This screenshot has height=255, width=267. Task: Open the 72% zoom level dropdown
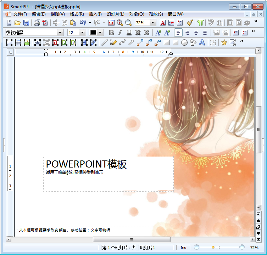click(x=153, y=23)
